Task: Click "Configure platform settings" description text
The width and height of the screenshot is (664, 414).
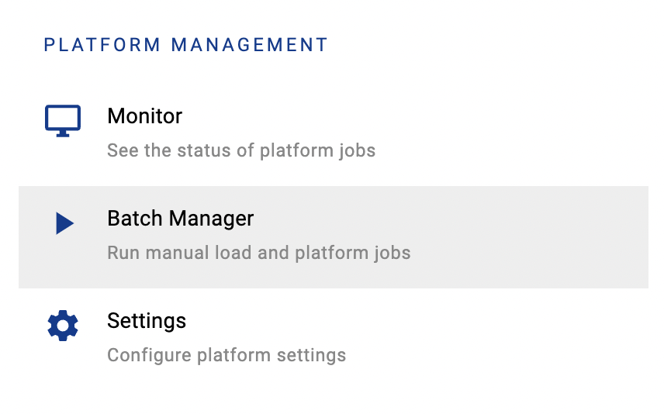Action: 226,356
